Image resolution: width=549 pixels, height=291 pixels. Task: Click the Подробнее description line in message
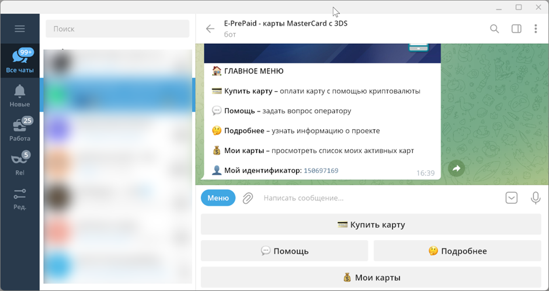296,131
